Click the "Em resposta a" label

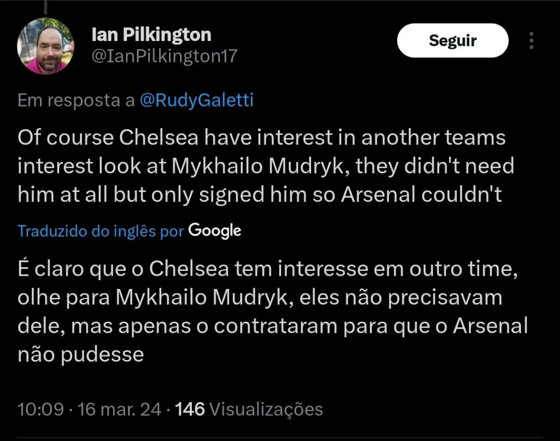pyautogui.click(x=76, y=101)
